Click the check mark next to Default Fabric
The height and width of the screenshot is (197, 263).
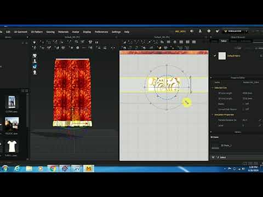[x=215, y=55]
